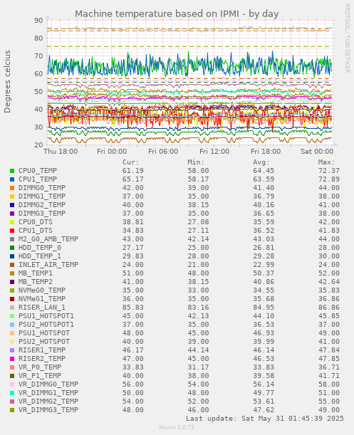Click the 'Last update' timestamp text
Image resolution: width=354 pixels, height=435 pixels.
point(265,419)
